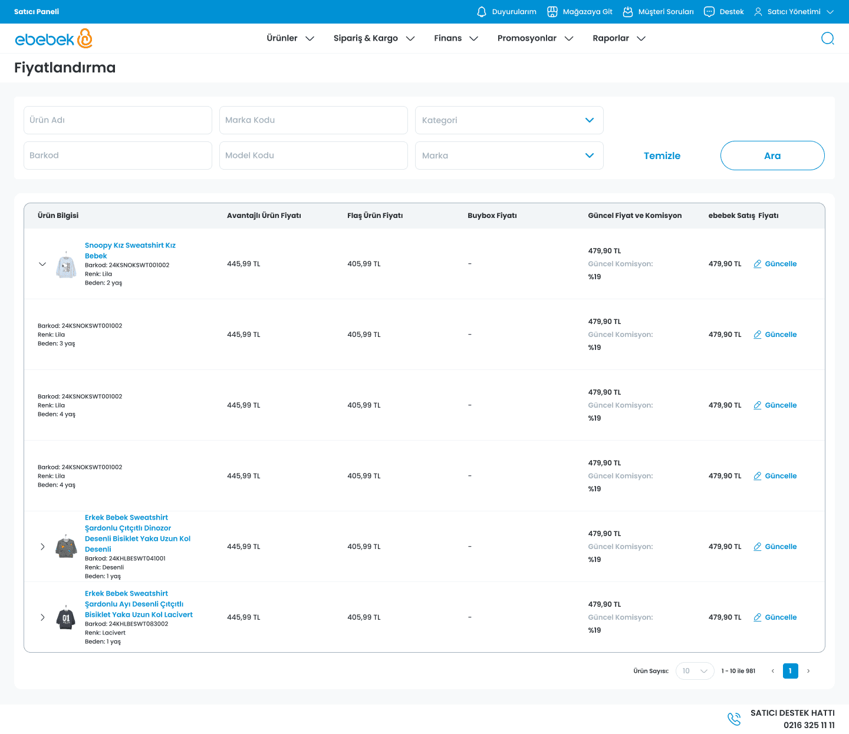Click the Buybox Fiyatı column header

(492, 216)
